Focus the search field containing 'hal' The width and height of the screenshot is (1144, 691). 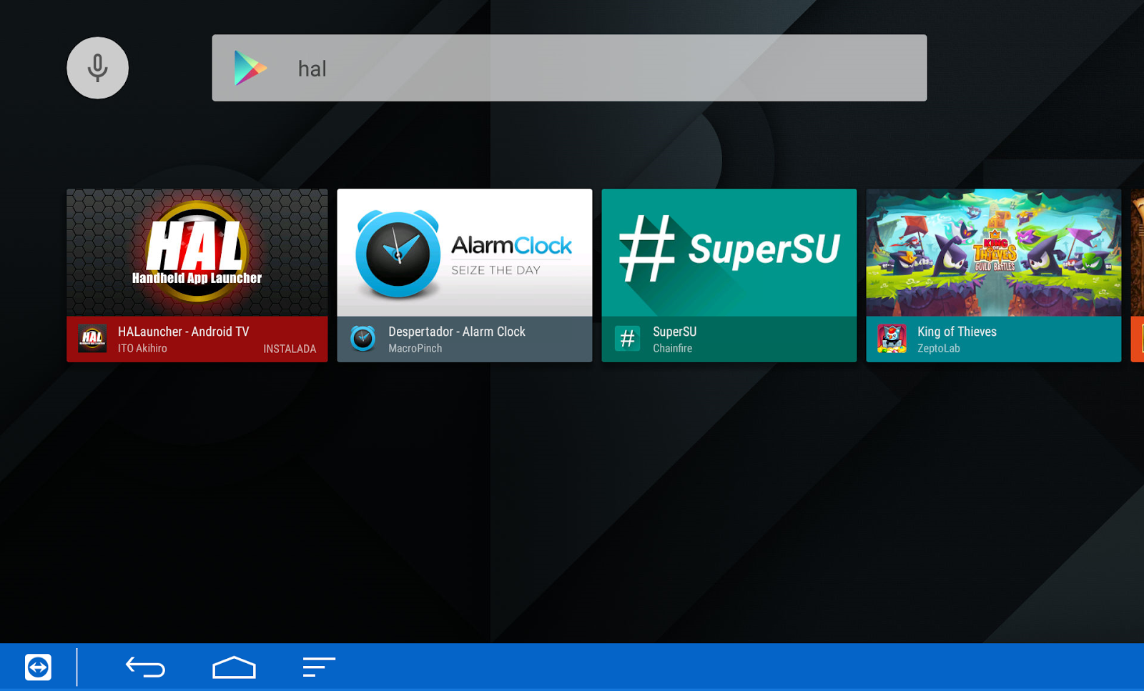click(x=569, y=68)
